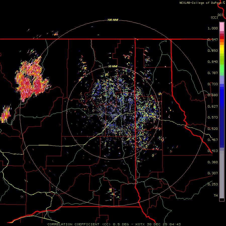
Task: Select the 0.947 color scale value
Action: [x=213, y=39]
